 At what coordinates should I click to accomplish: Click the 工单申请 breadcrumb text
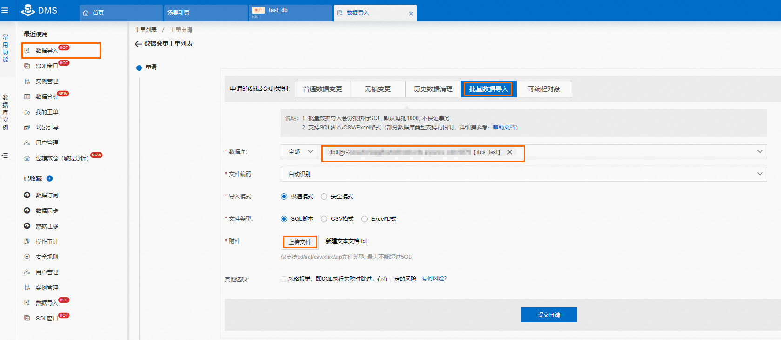181,30
